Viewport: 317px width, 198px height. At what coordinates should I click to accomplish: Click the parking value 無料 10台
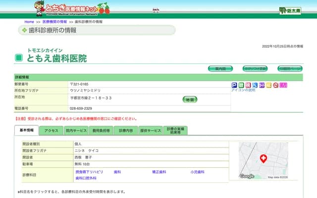(x=82, y=164)
